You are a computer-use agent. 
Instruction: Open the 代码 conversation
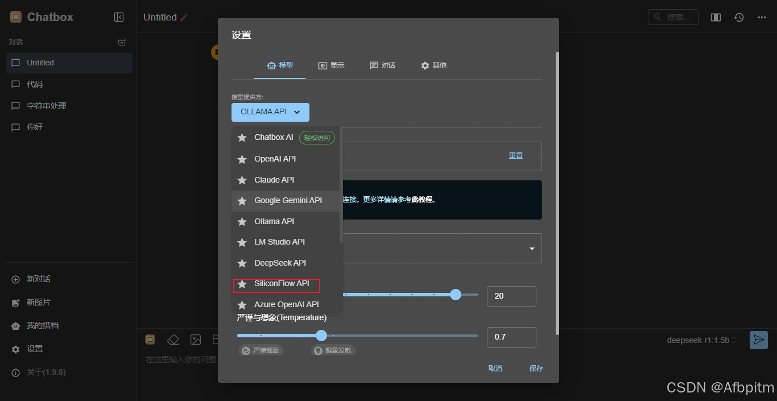pos(69,84)
